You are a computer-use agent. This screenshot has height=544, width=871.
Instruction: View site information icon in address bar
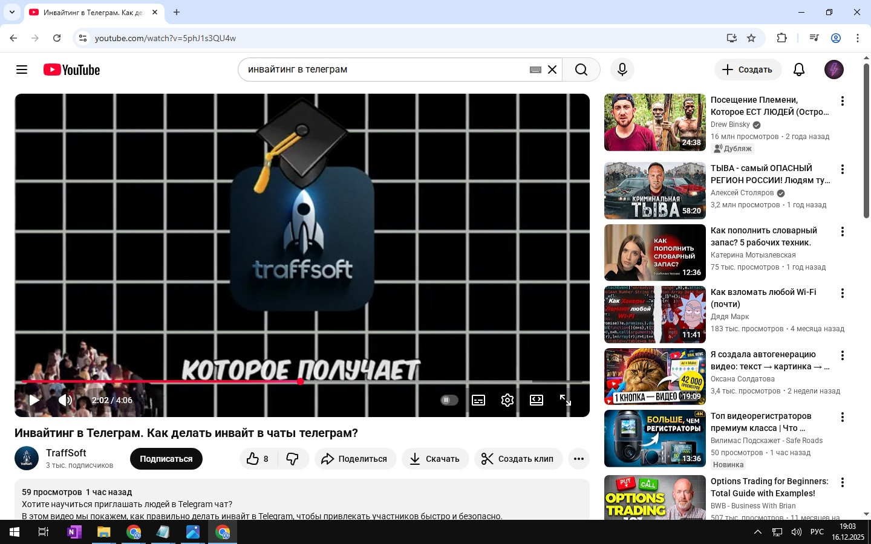point(83,38)
